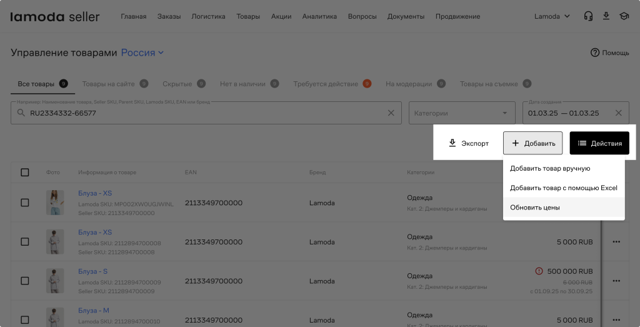Clear the creation date range
The width and height of the screenshot is (640, 327).
619,113
